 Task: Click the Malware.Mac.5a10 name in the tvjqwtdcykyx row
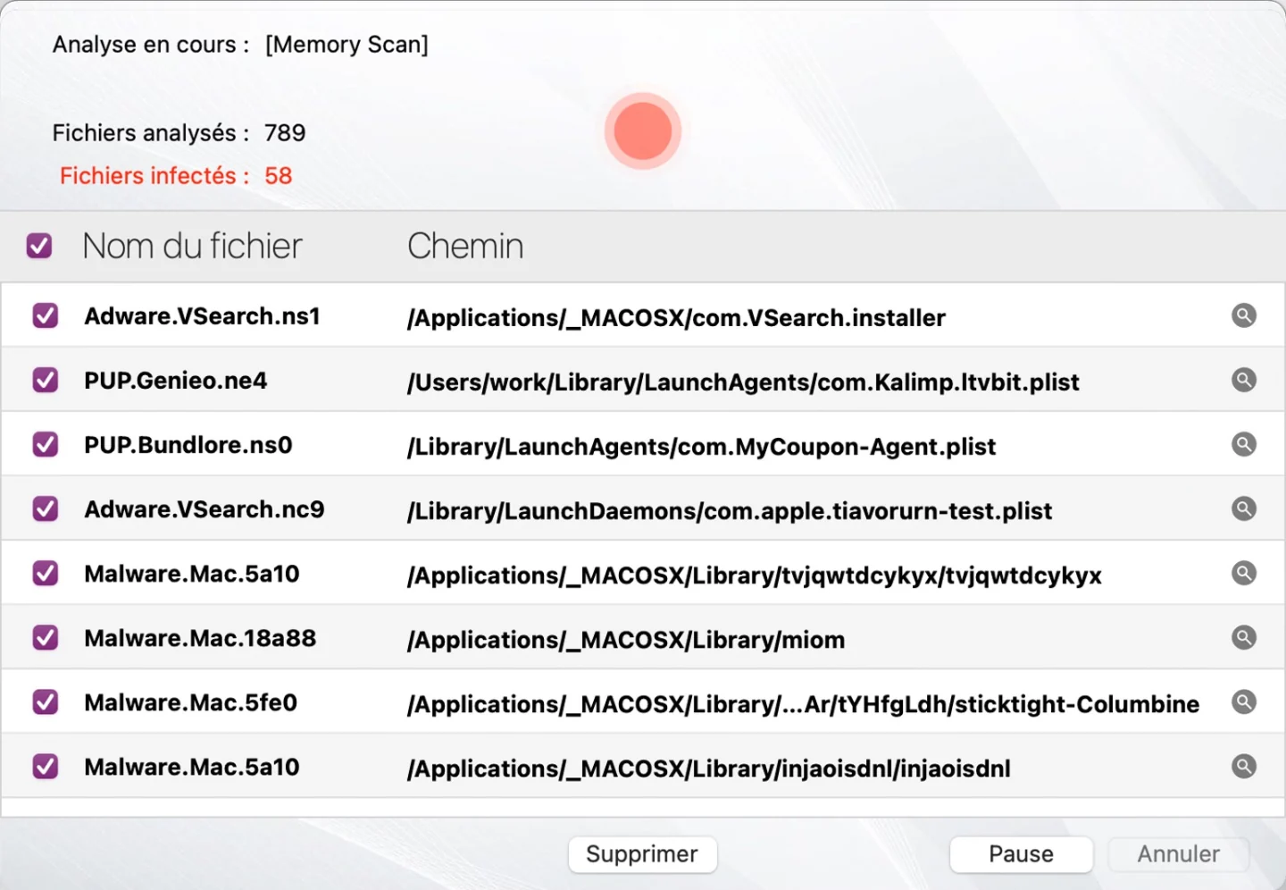(192, 574)
